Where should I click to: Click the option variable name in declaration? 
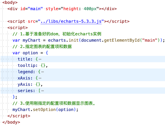(x=30, y=53)
